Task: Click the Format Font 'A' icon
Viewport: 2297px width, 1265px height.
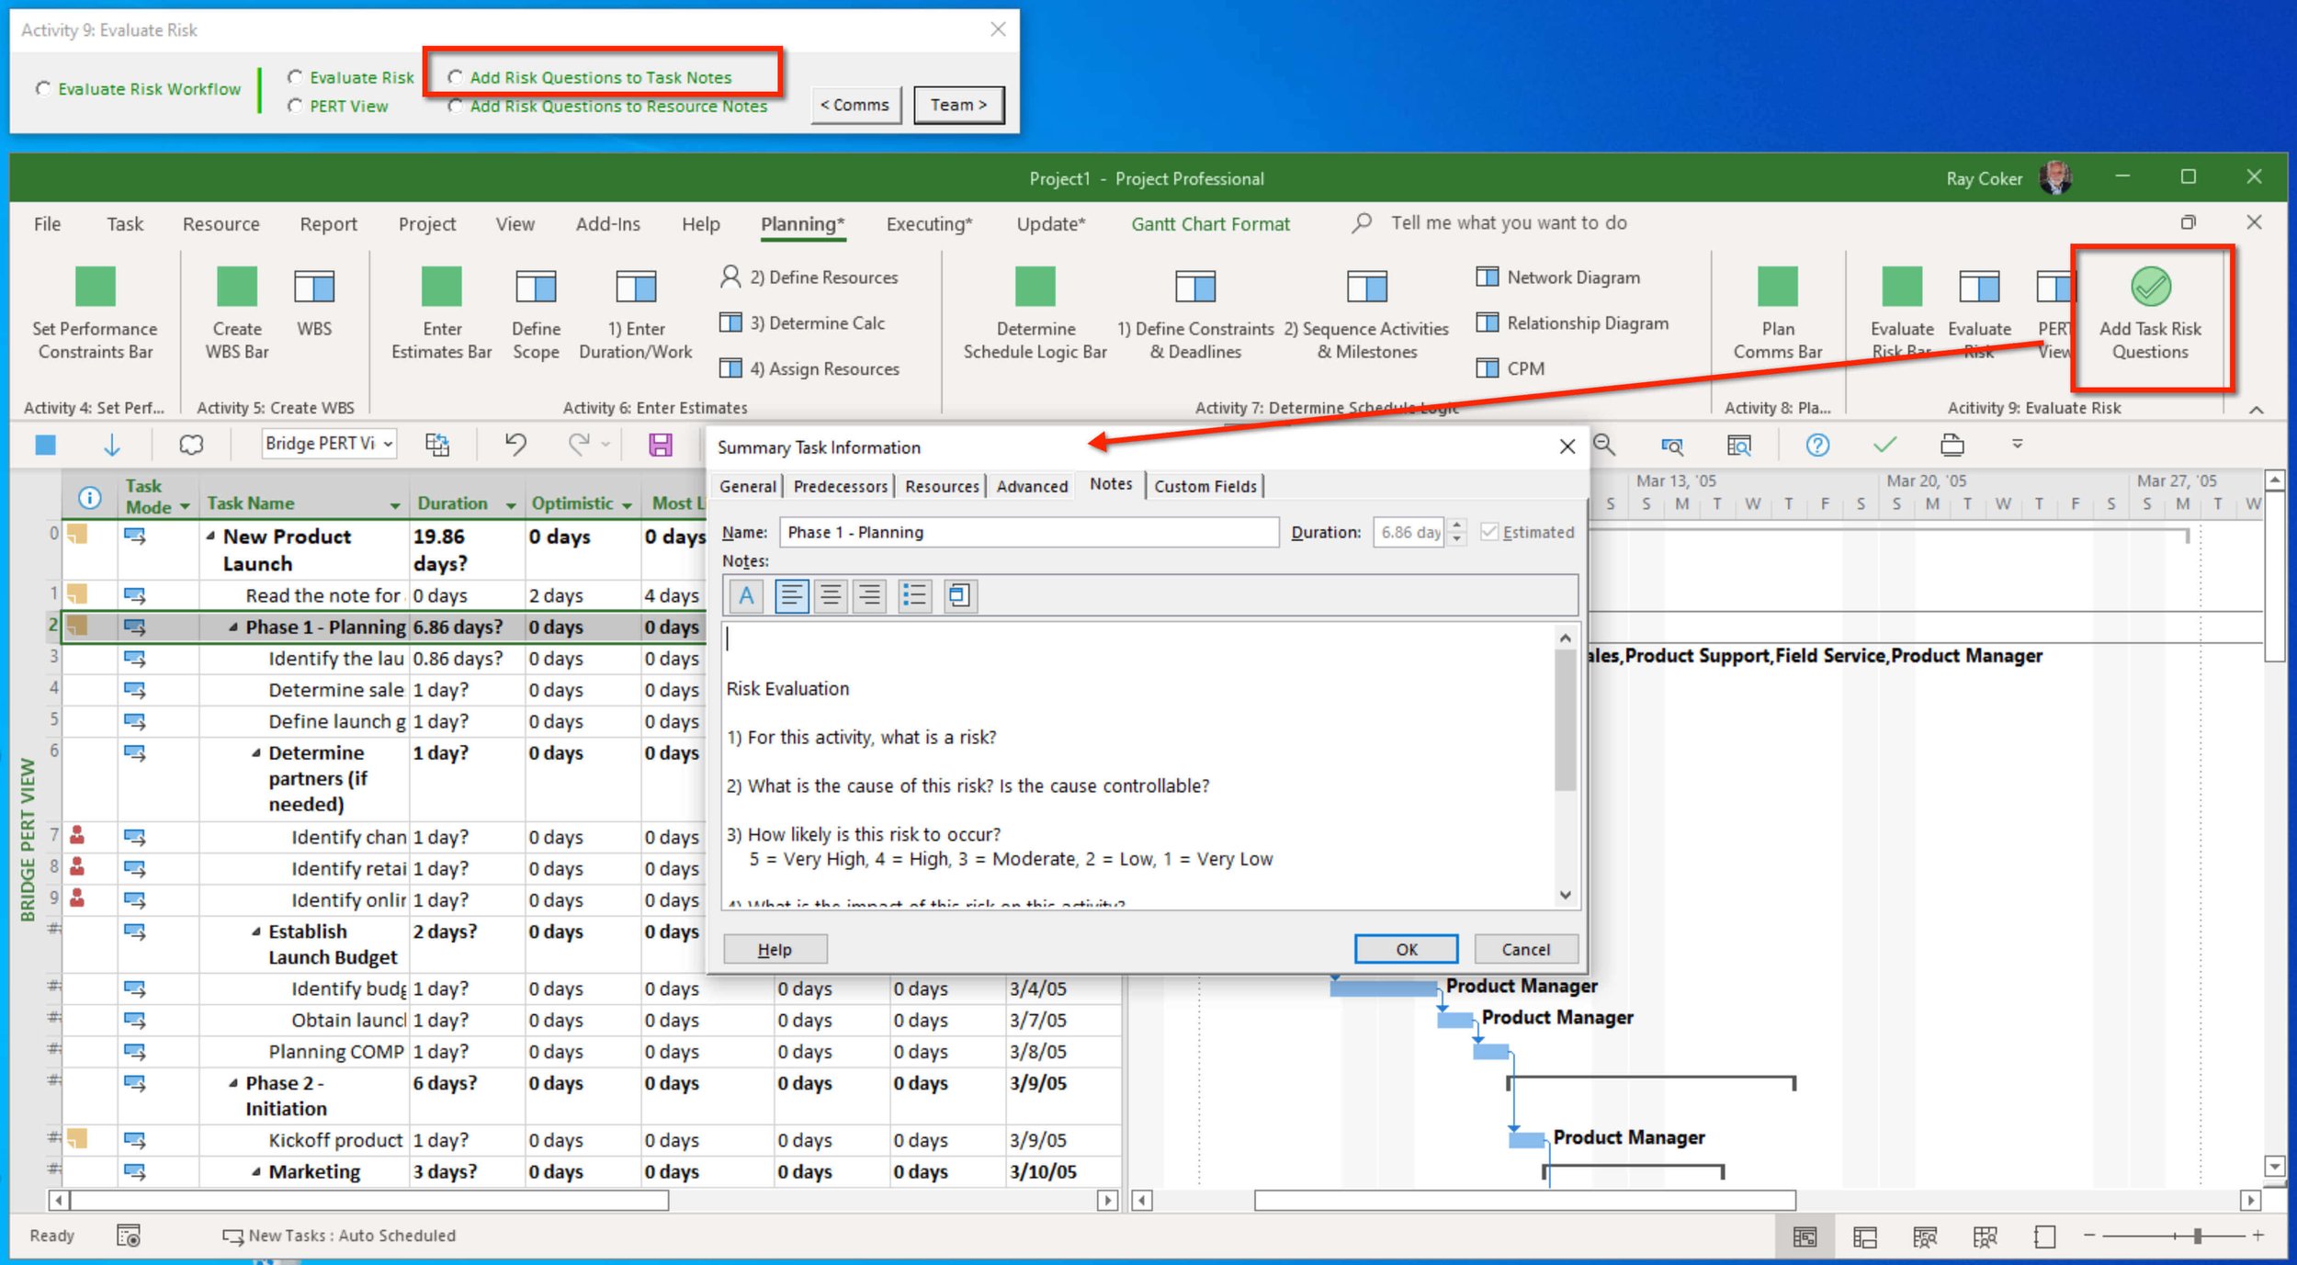Action: click(746, 596)
